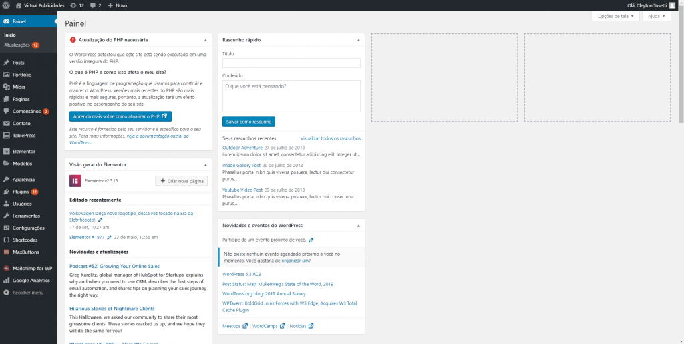Open Virtual Publicidades site home icon
The height and width of the screenshot is (344, 684).
tap(18, 5)
